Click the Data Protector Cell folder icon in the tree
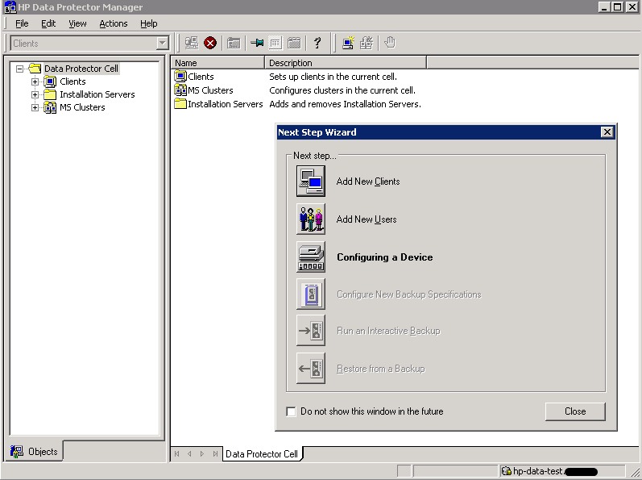Screen dimensions: 642x480 tap(35, 68)
